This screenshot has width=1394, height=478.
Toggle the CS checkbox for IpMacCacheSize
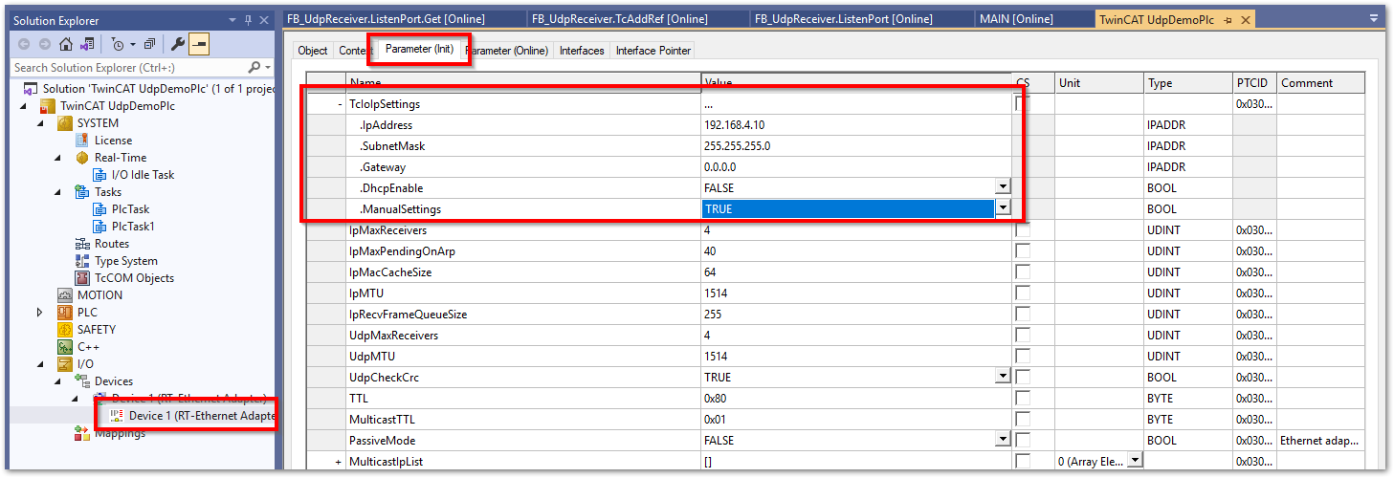click(1023, 272)
